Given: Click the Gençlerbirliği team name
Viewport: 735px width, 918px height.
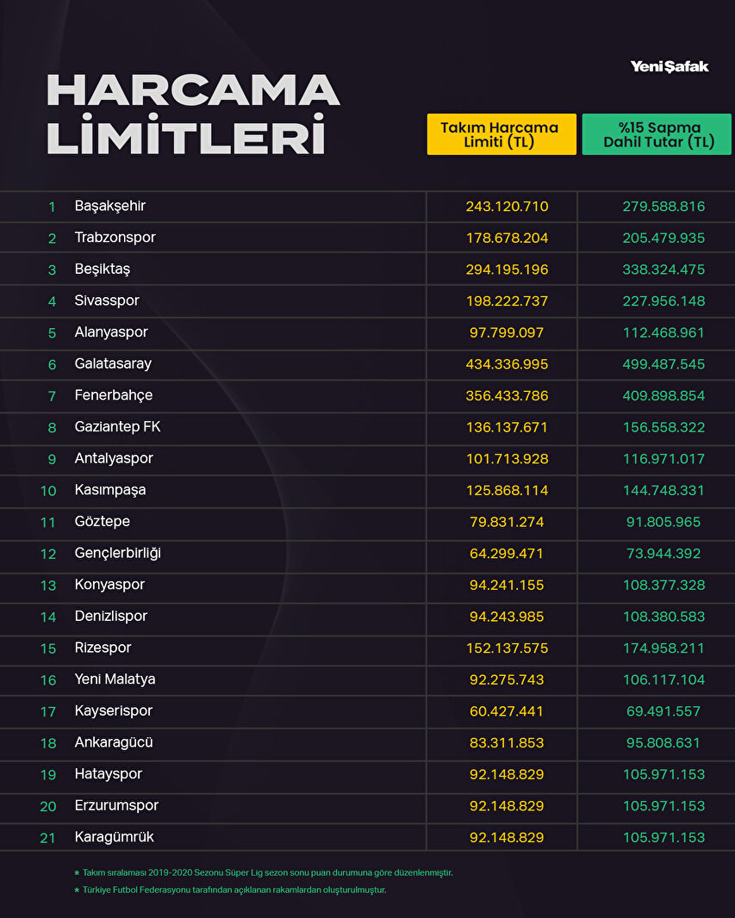Looking at the screenshot, I should (x=118, y=554).
